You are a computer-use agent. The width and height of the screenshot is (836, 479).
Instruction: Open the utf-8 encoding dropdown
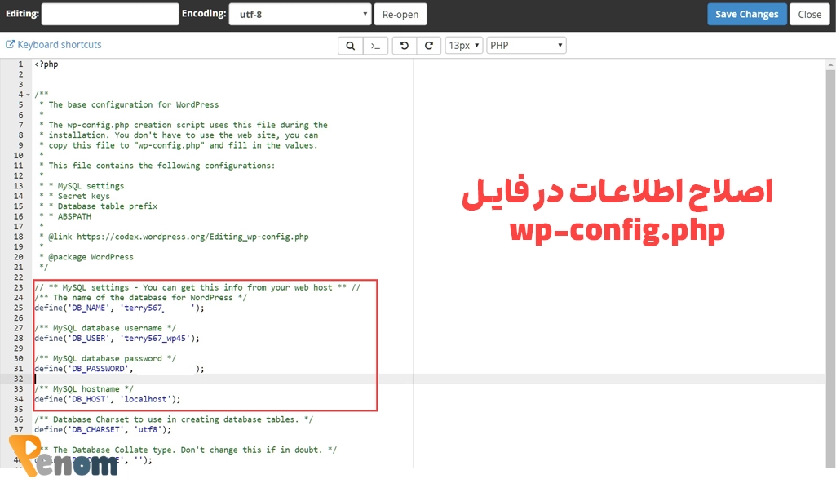(299, 14)
